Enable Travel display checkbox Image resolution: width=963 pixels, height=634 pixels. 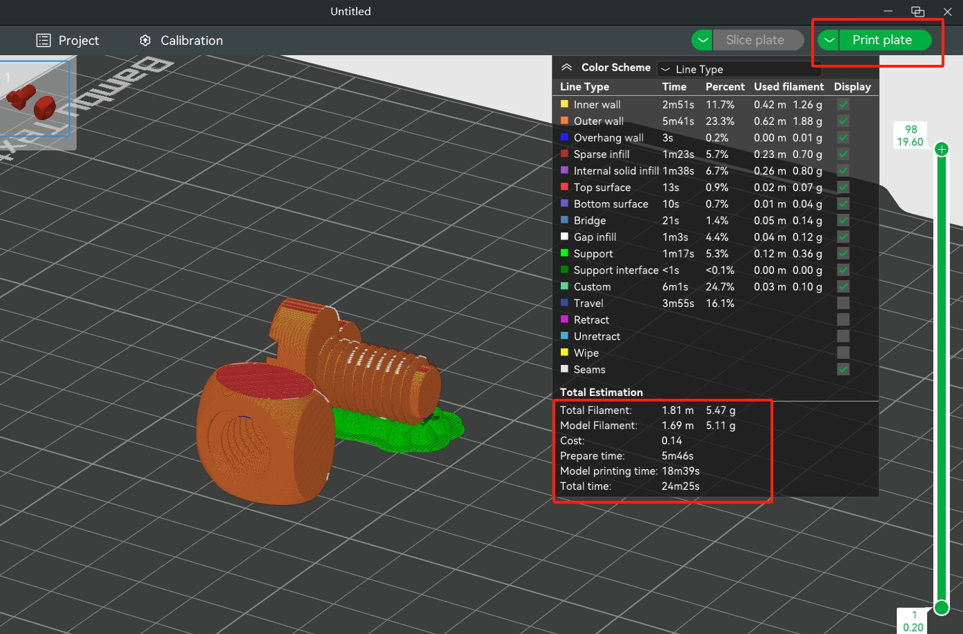coord(843,303)
